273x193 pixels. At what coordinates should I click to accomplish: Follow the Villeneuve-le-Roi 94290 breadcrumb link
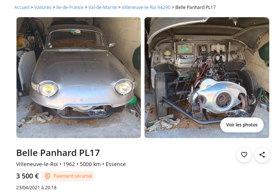click(x=146, y=7)
